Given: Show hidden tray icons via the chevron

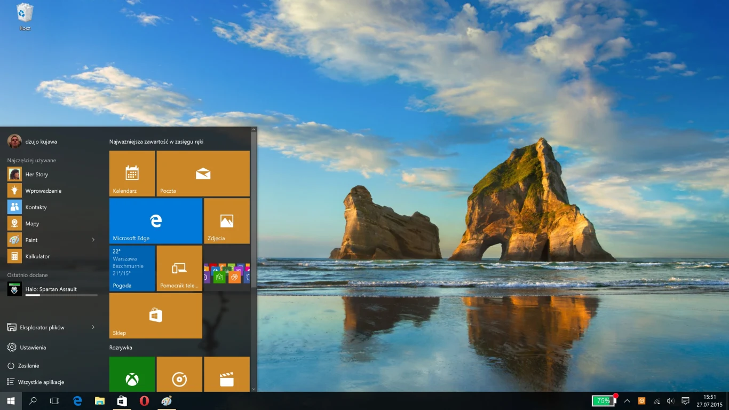Looking at the screenshot, I should [627, 400].
